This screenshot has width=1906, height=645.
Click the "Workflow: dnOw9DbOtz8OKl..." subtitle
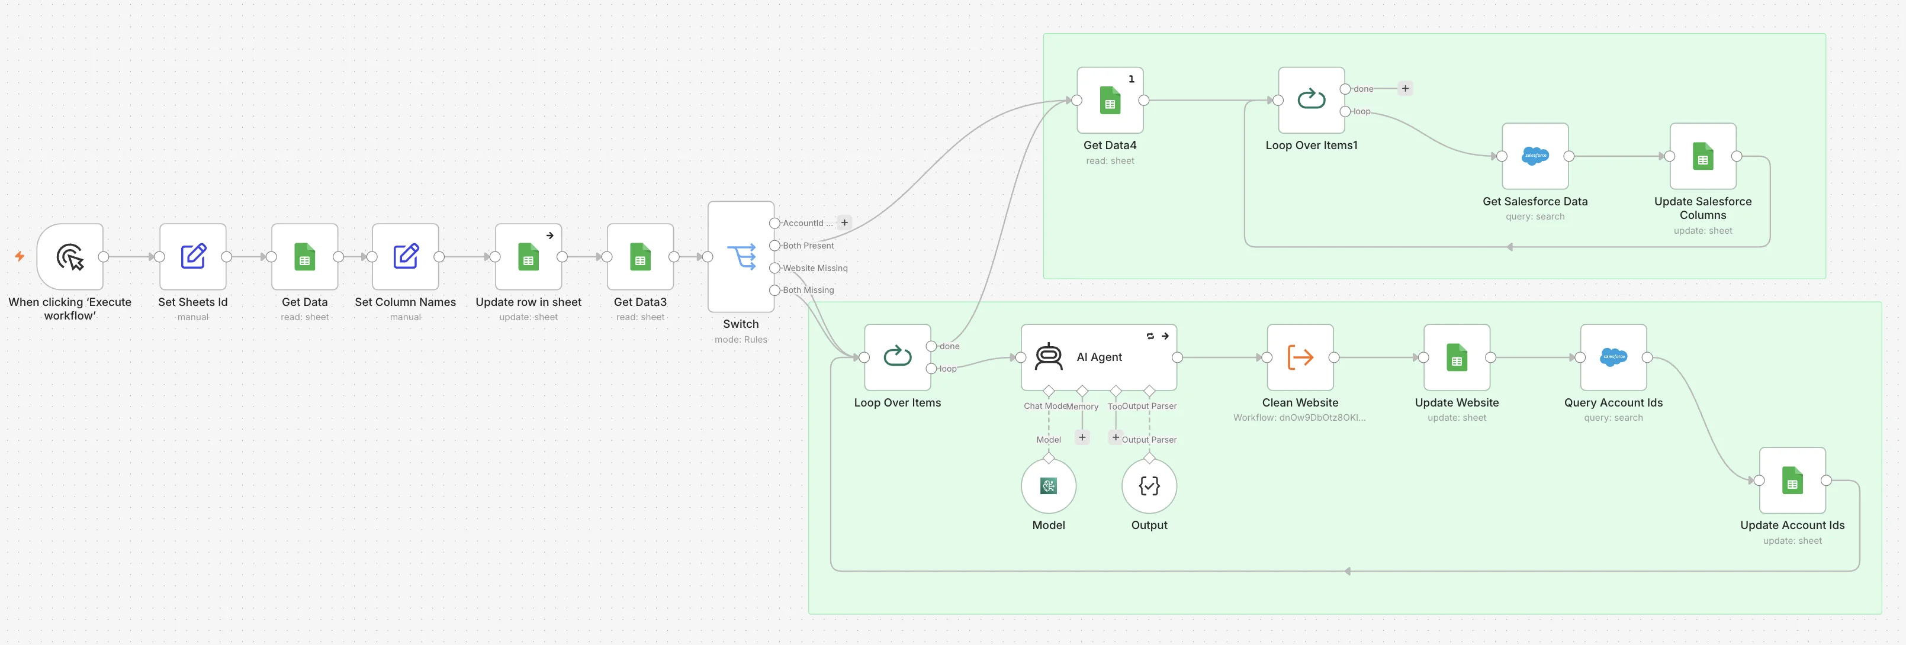[1300, 418]
